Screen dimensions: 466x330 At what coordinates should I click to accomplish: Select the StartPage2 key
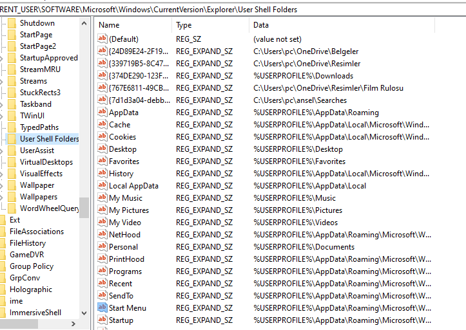38,46
